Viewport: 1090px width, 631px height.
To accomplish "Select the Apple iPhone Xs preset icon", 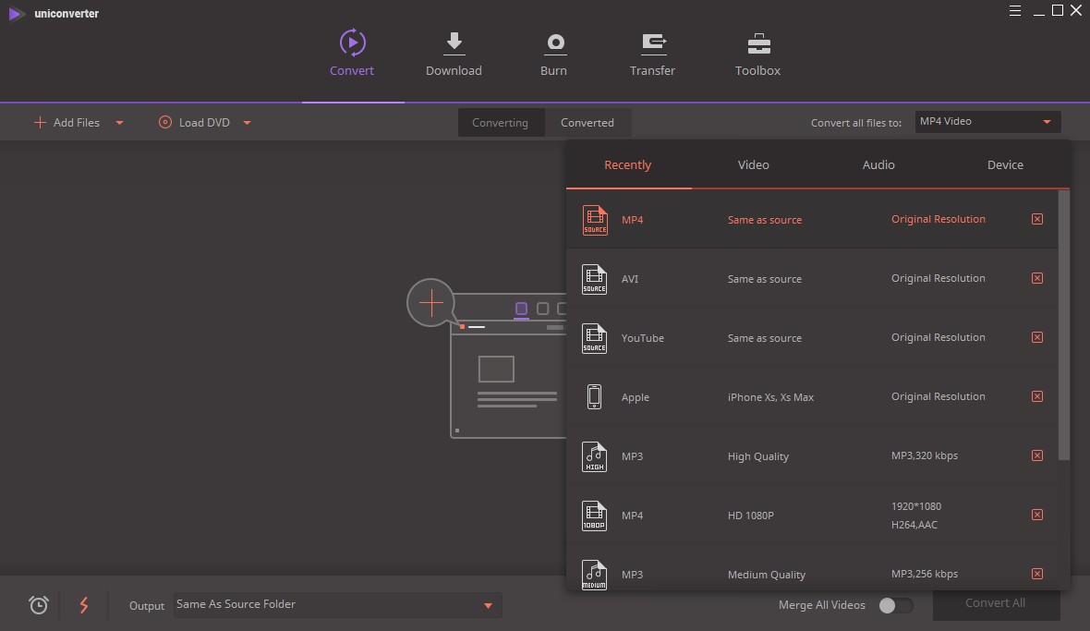I will click(x=595, y=396).
